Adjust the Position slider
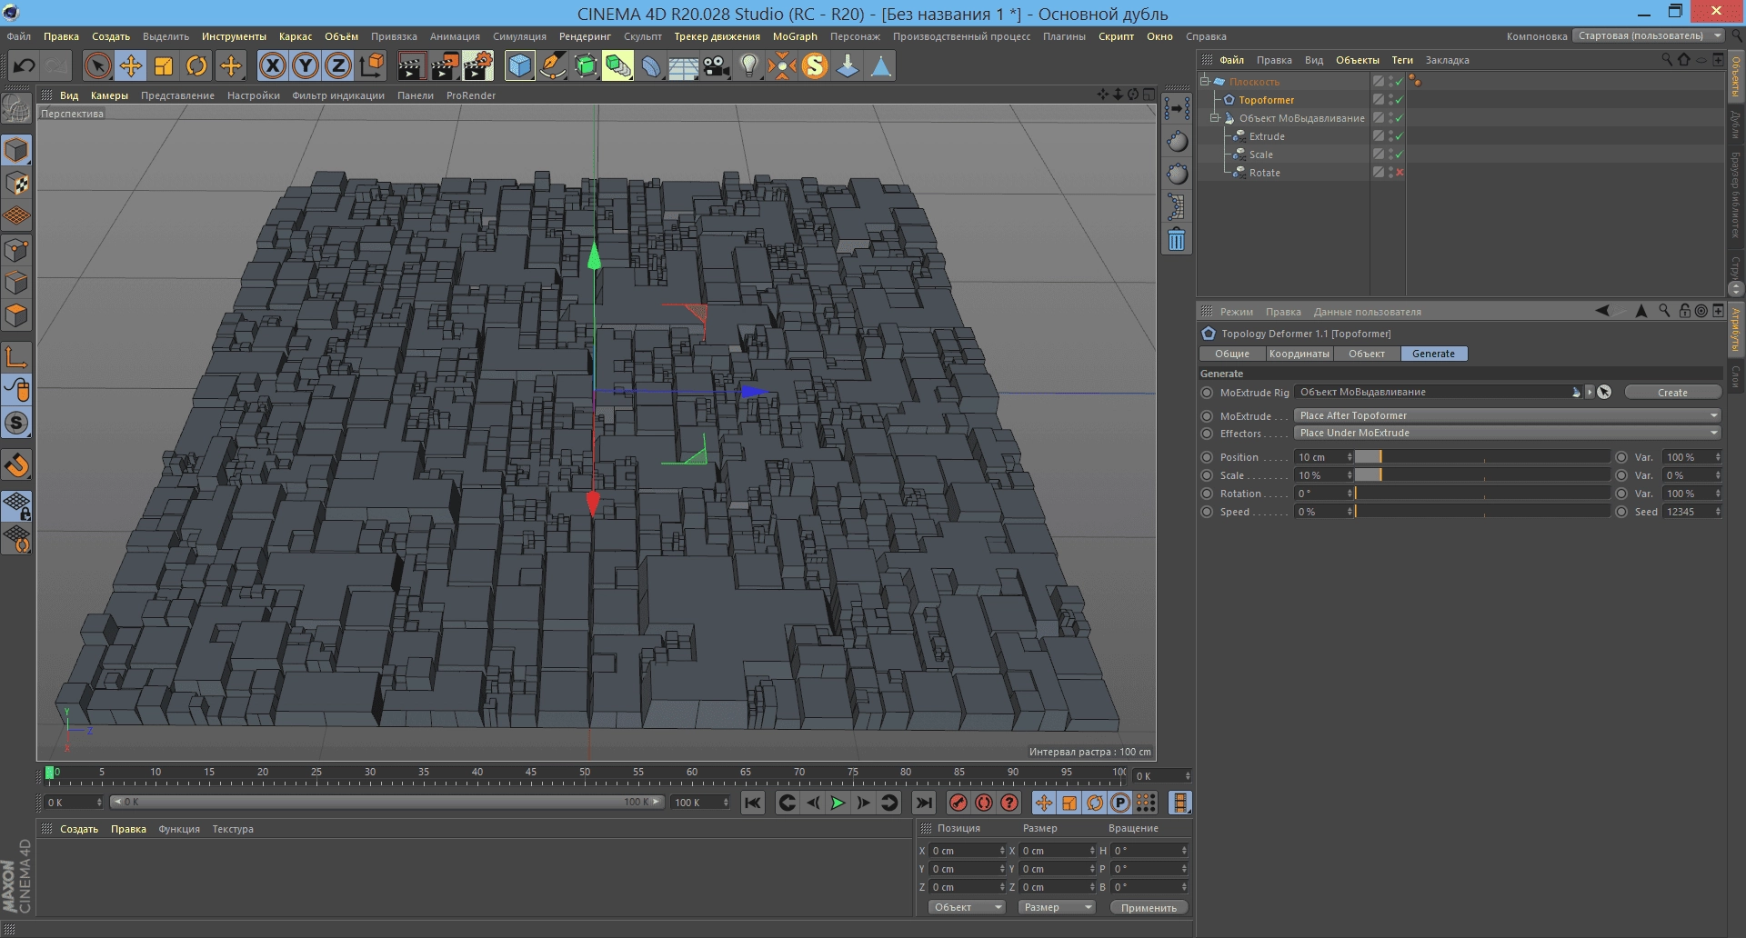Image resolution: width=1746 pixels, height=938 pixels. [x=1482, y=457]
